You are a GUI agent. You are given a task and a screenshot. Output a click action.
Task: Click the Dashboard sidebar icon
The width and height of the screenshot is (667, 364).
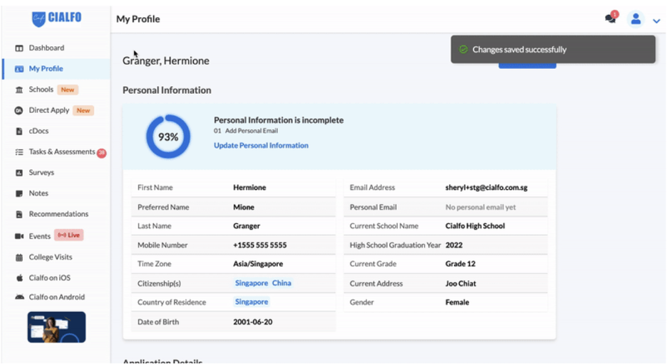19,48
